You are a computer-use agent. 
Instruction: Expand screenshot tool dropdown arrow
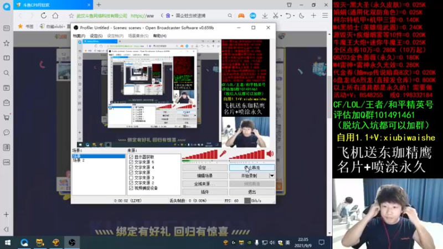[x=281, y=16]
